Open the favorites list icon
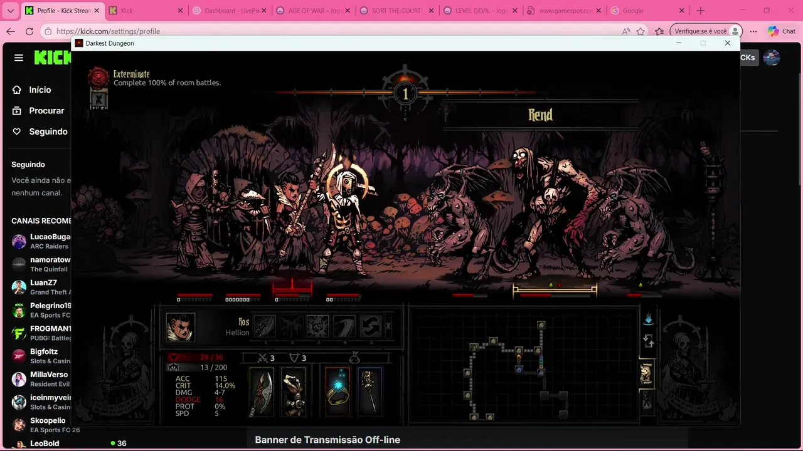Screen dimensions: 803x451 (659, 31)
